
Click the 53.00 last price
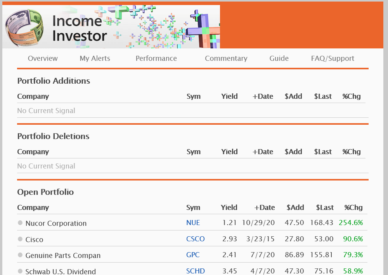coord(324,239)
